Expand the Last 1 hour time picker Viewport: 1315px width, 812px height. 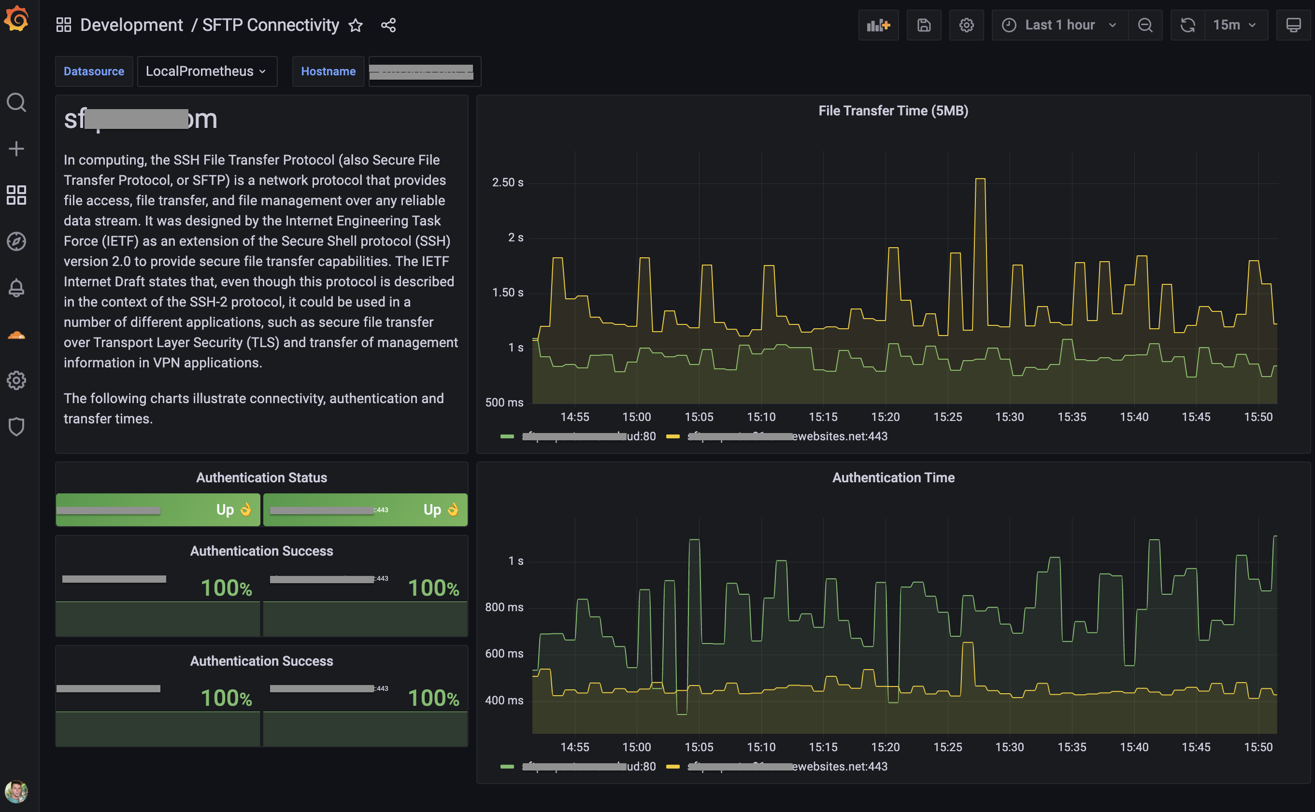pos(1059,25)
